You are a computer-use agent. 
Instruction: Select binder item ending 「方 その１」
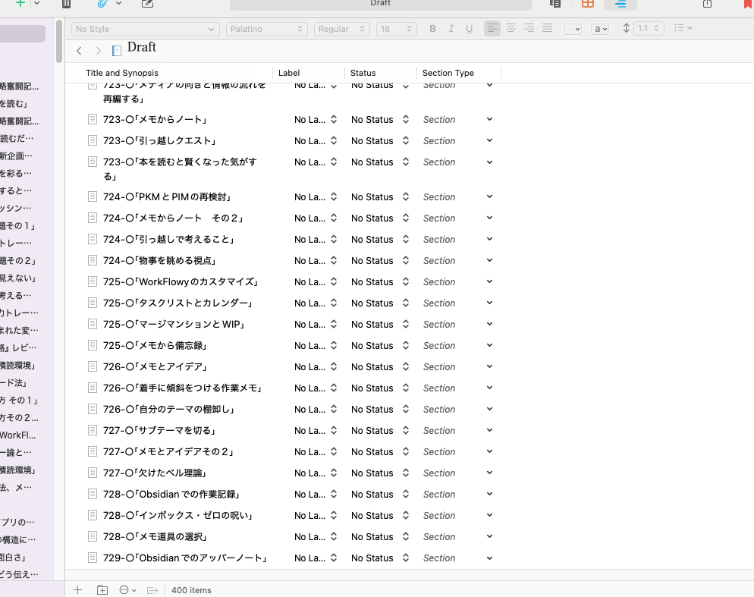pyautogui.click(x=19, y=401)
